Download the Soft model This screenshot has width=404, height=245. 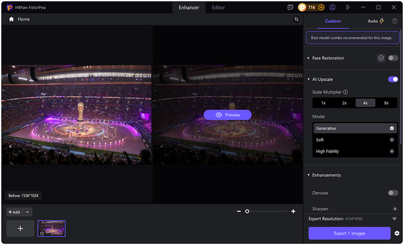coord(391,139)
